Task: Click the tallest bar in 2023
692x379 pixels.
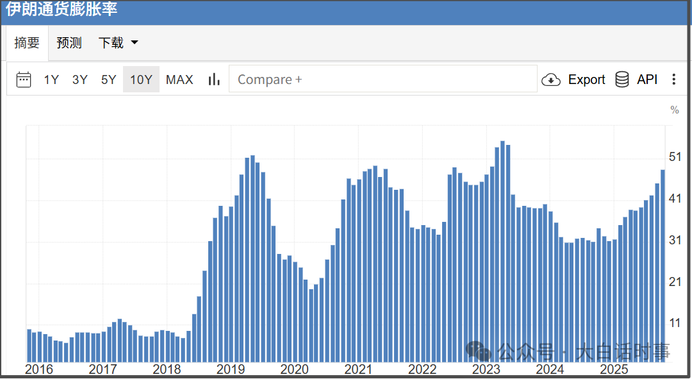Action: click(x=503, y=250)
